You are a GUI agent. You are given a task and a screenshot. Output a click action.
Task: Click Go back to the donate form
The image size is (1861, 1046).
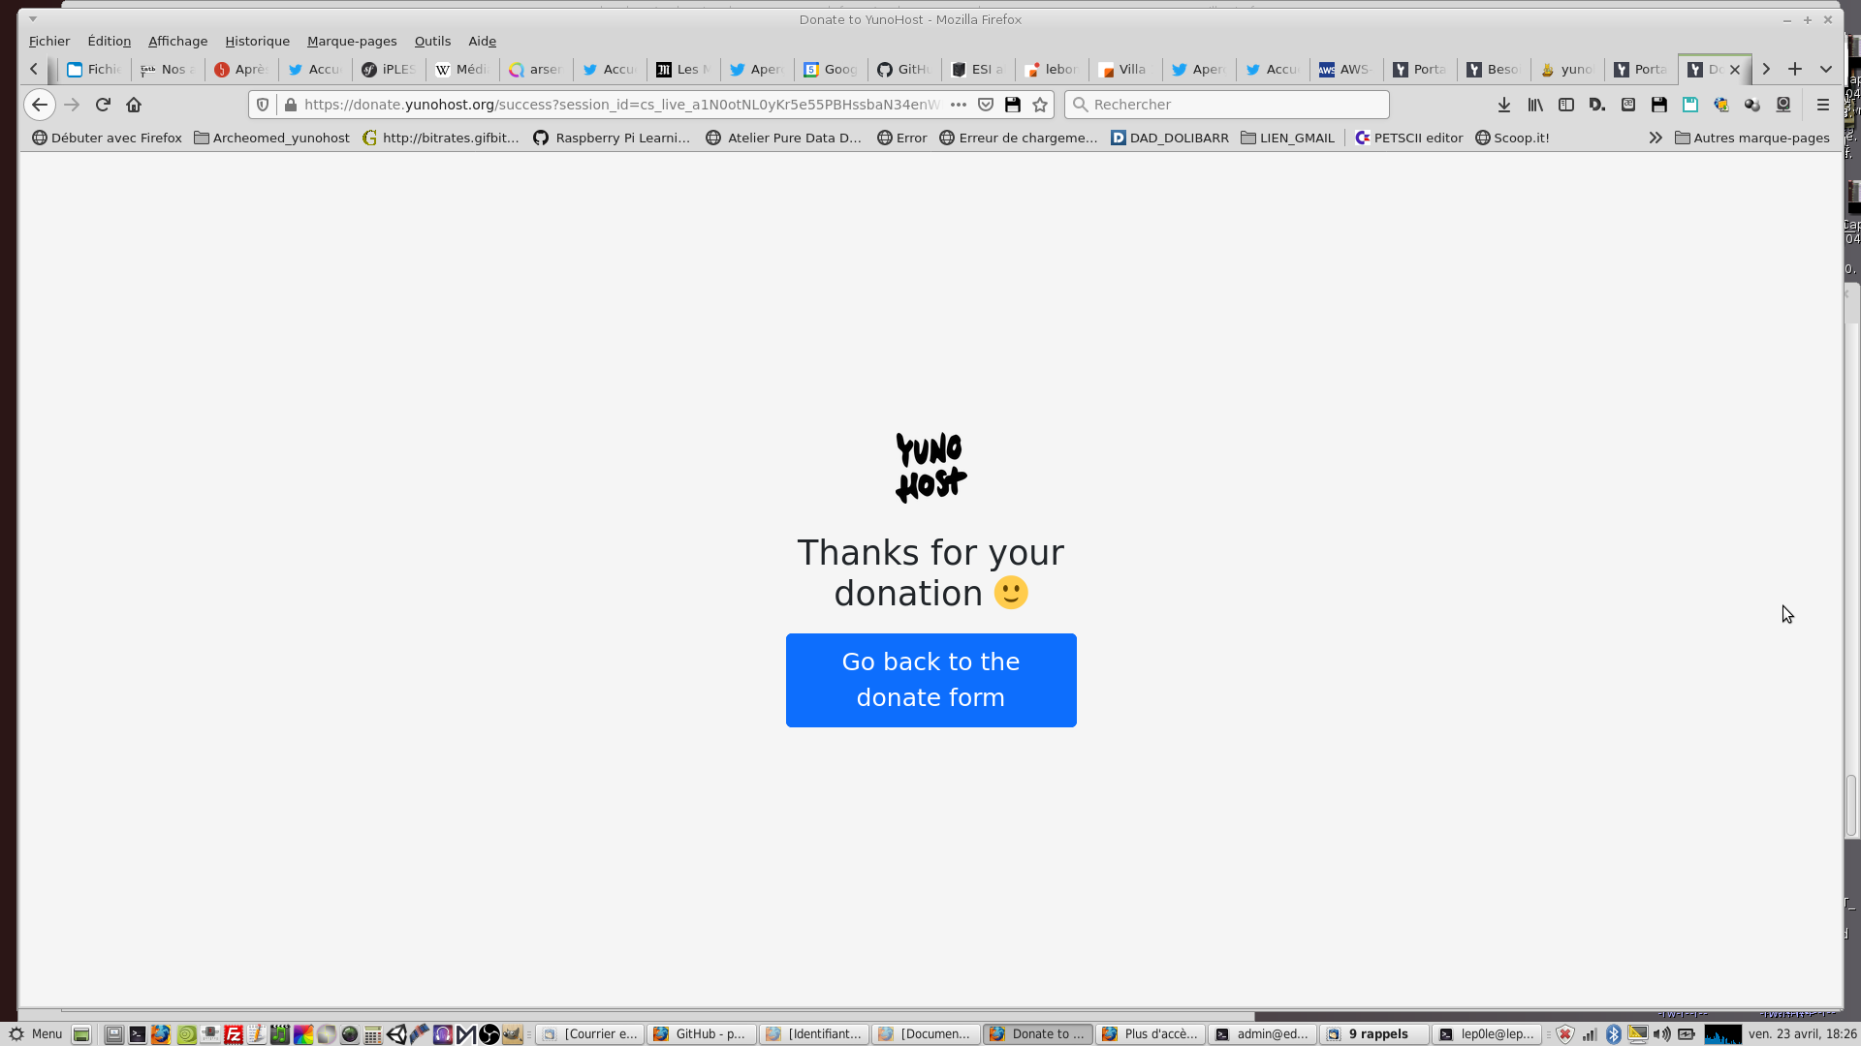[930, 680]
